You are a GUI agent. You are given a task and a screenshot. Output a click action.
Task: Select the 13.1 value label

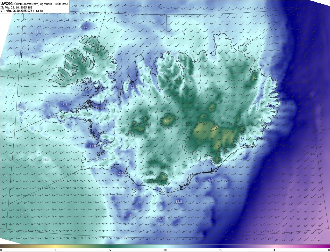coord(134,87)
